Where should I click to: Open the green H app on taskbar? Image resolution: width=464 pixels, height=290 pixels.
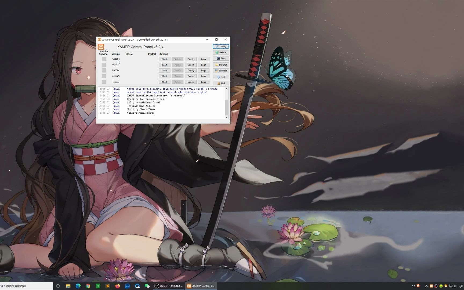pos(98,286)
